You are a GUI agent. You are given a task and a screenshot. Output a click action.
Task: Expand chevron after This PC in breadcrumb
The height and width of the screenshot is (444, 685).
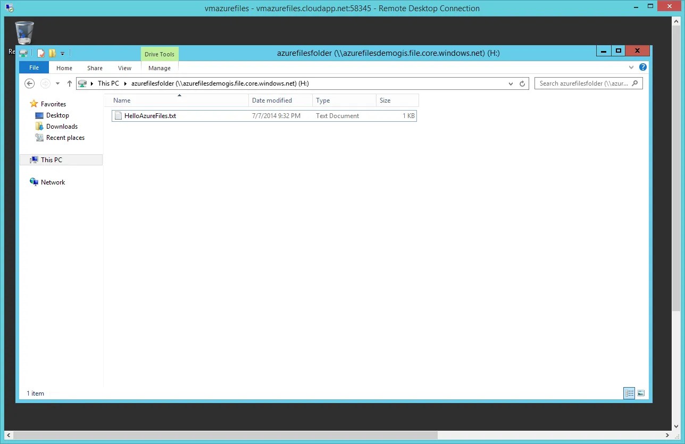[x=126, y=83]
